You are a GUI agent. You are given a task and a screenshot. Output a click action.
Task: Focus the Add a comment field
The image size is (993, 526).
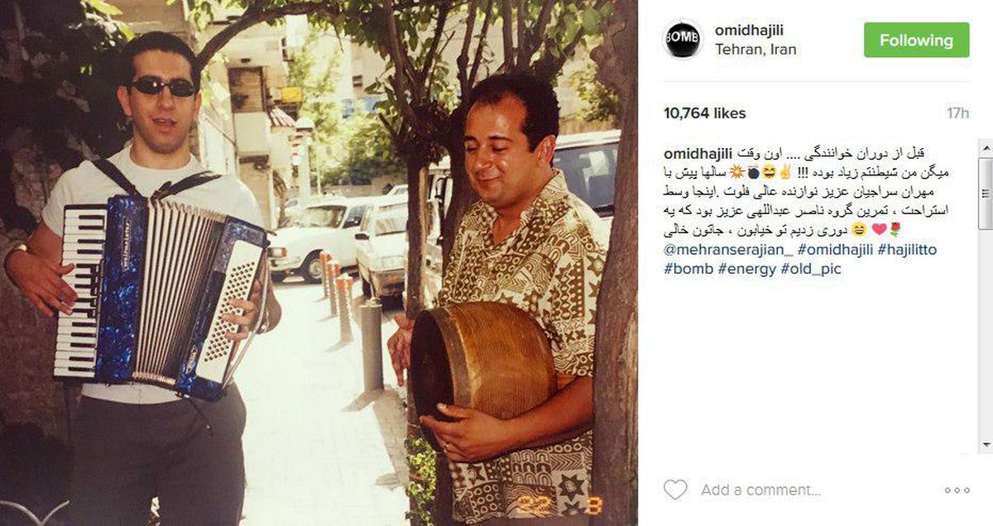tap(811, 490)
